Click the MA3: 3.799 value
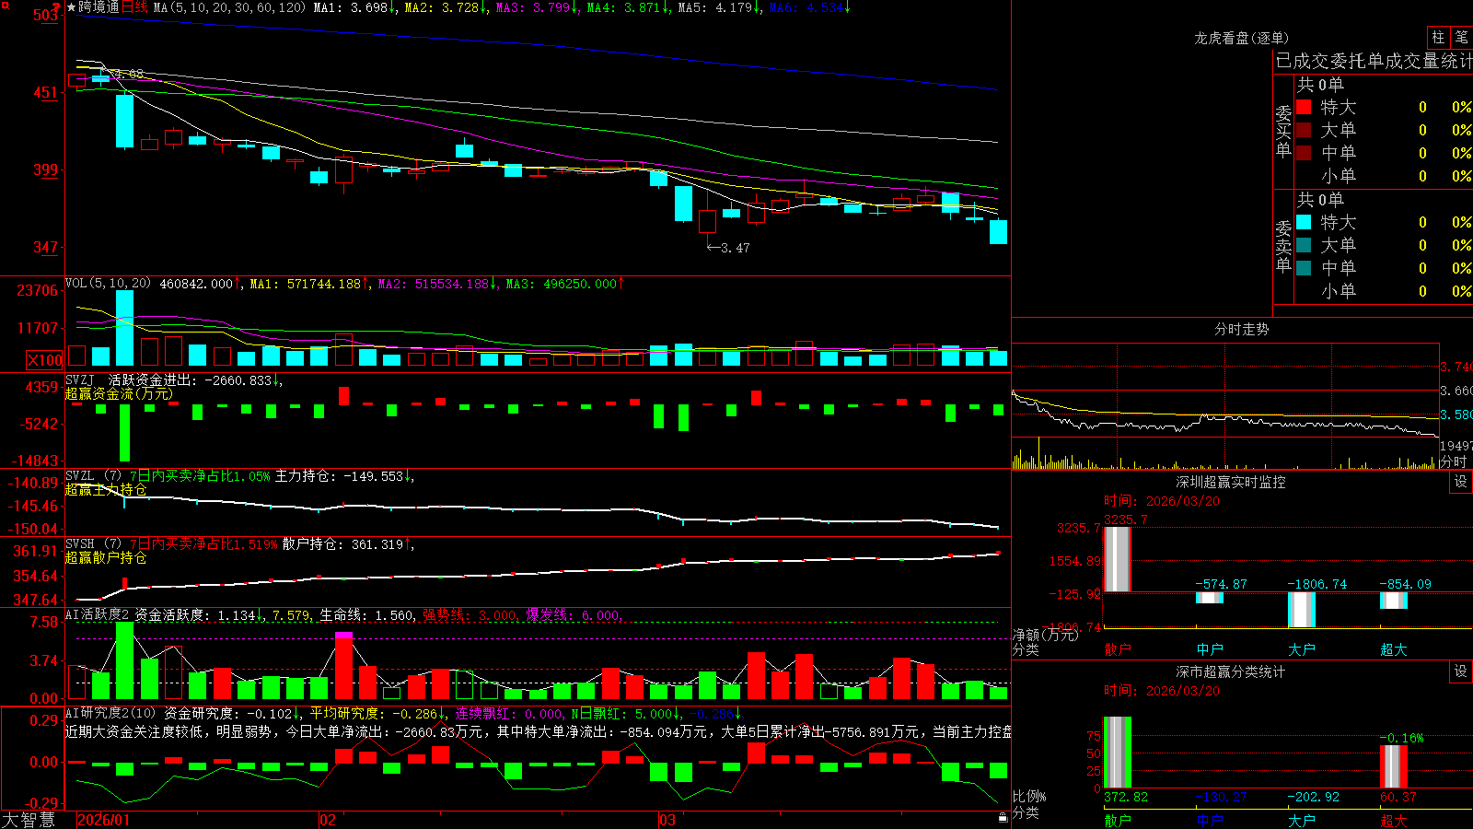Image resolution: width=1473 pixels, height=829 pixels. pyautogui.click(x=537, y=7)
